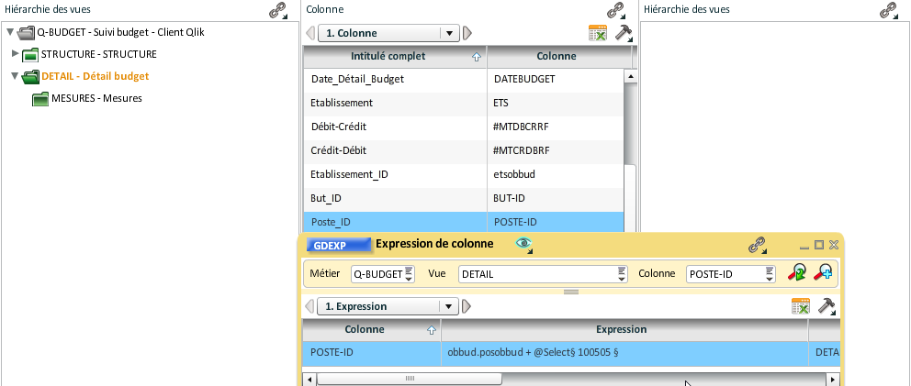Select the MESURES - Mesures tree item
911x386 pixels.
click(x=96, y=98)
